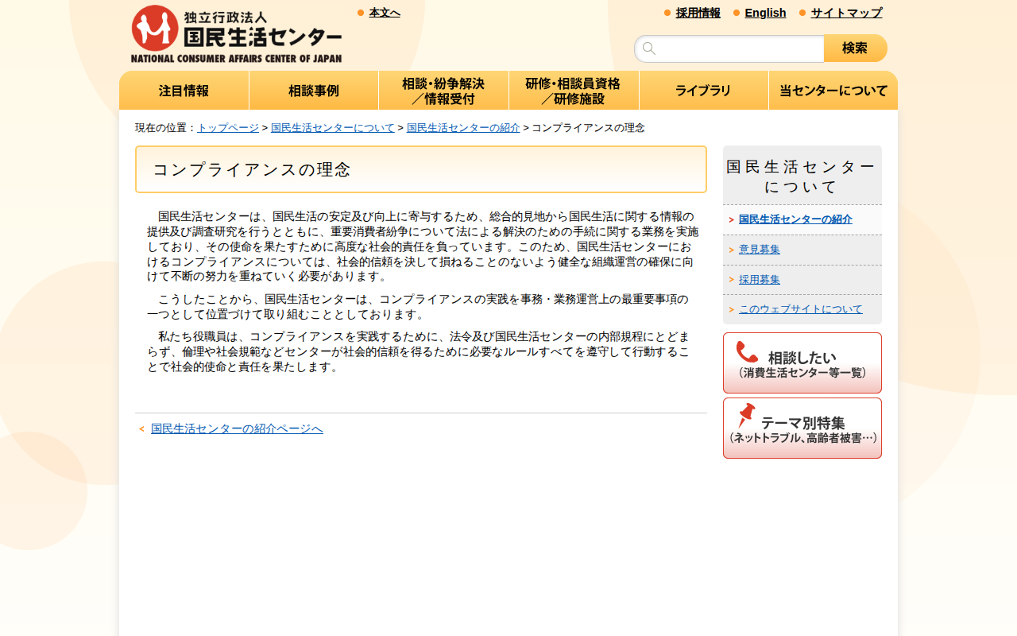This screenshot has width=1017, height=636.
Task: Open the 注目情報 navigation tab
Action: 184,91
